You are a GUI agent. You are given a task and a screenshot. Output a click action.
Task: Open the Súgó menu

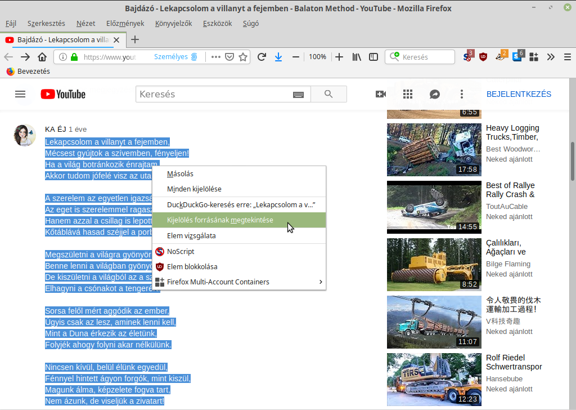tap(250, 24)
